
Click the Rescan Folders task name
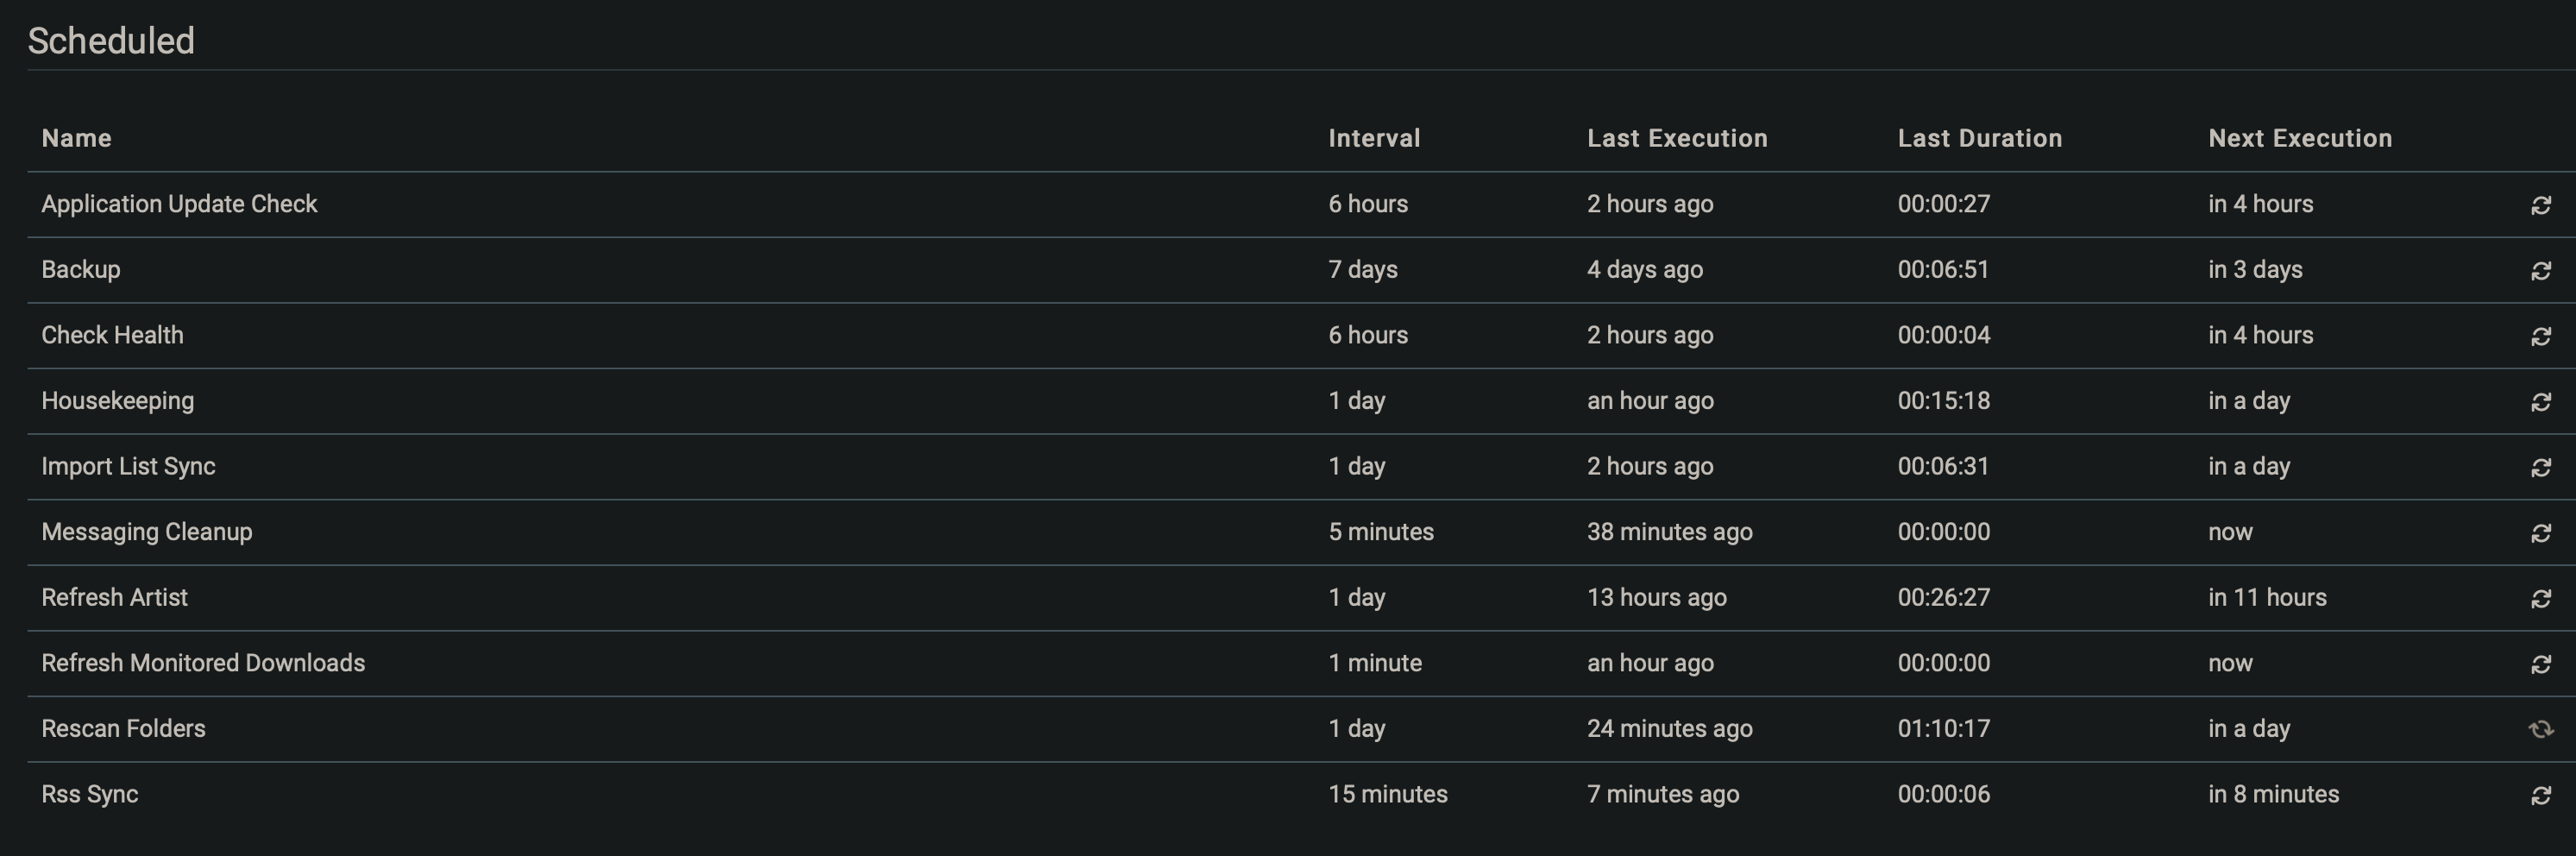pos(123,729)
